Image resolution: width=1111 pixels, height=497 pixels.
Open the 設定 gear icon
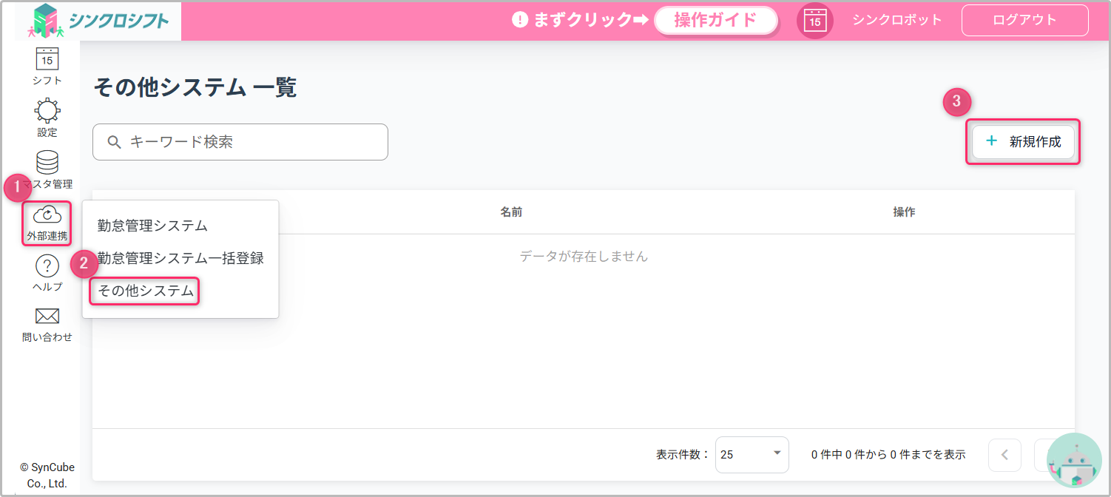(x=47, y=112)
